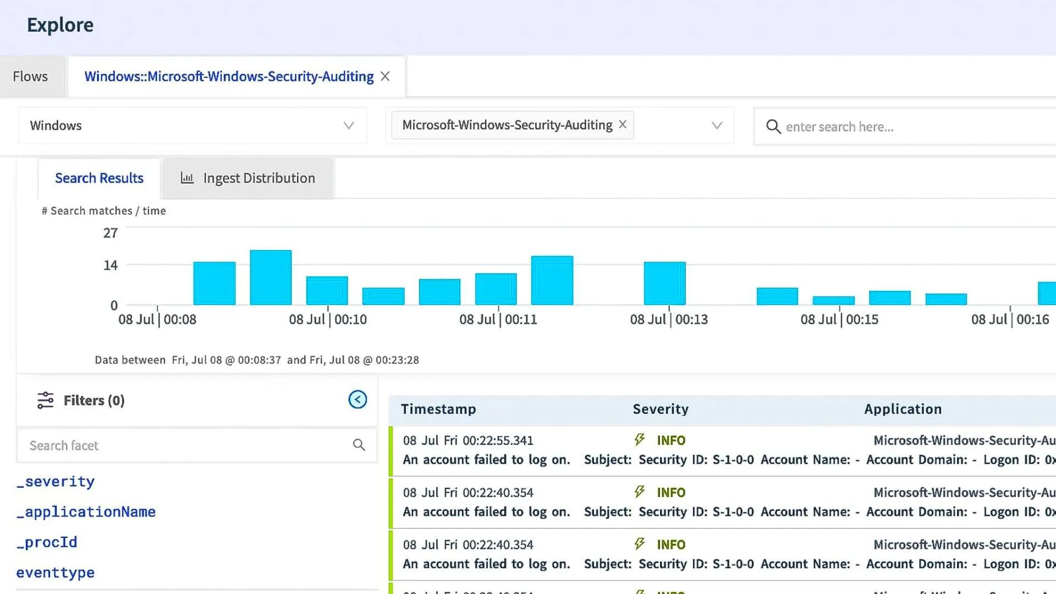Click severity bolt icon for 00:22:55.341 row

click(x=639, y=440)
